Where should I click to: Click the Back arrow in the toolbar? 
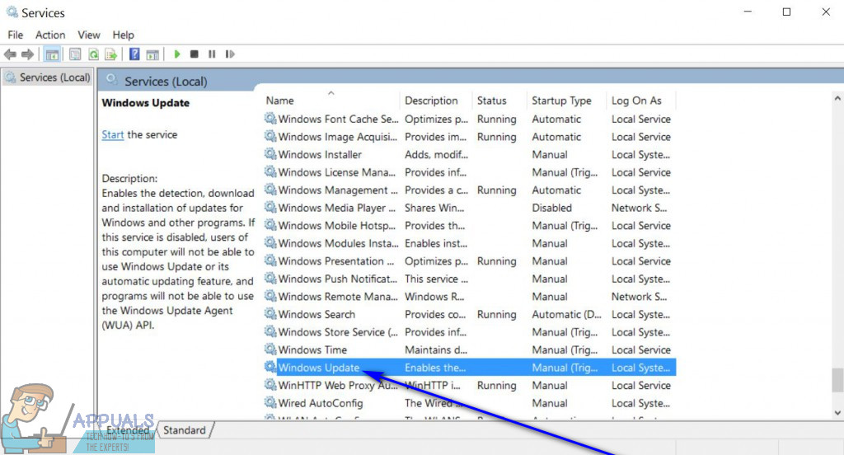point(10,54)
